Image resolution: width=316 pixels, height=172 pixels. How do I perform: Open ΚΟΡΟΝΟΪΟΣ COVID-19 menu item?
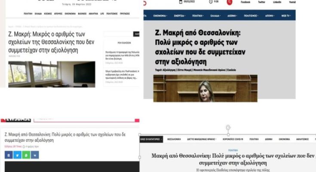[233, 139]
